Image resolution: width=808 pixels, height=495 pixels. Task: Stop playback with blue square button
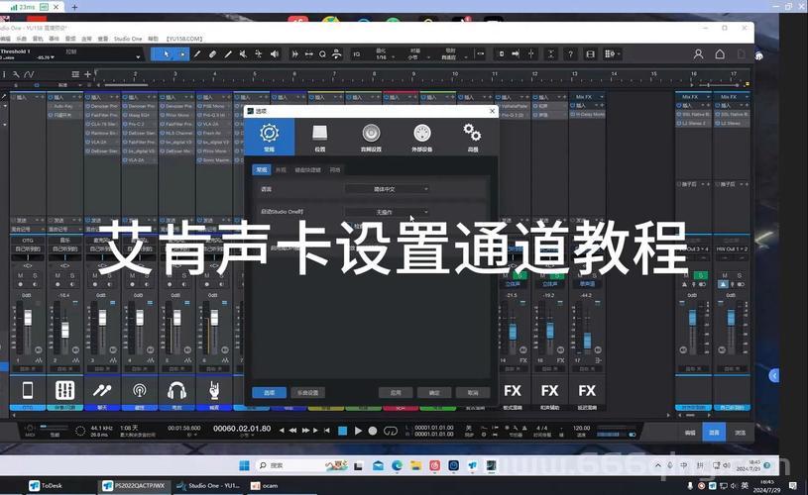(342, 431)
